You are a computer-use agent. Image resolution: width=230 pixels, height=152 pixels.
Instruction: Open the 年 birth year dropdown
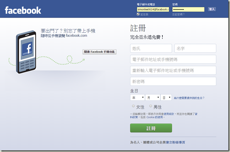pos(137,98)
